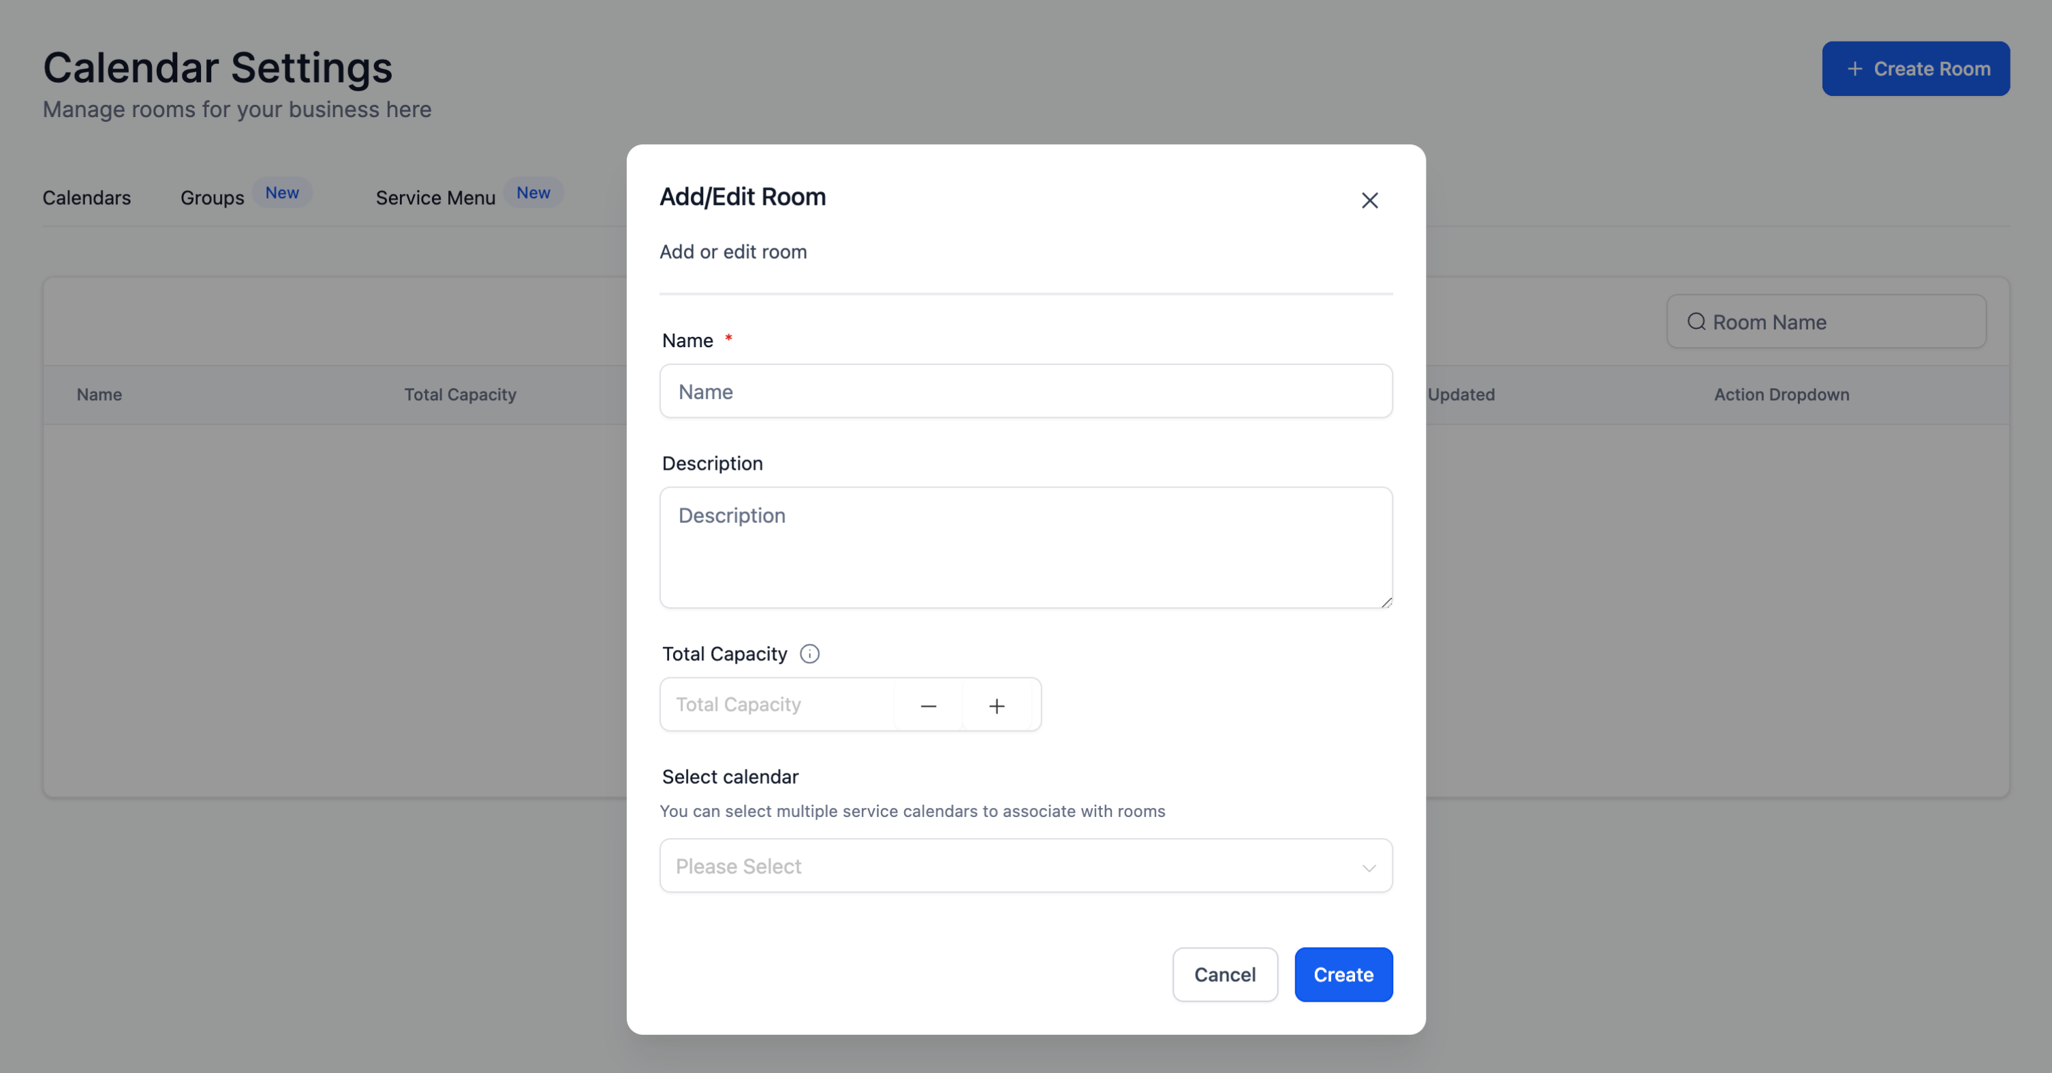Go to the Service Menu tab
The image size is (2052, 1073).
coord(435,197)
